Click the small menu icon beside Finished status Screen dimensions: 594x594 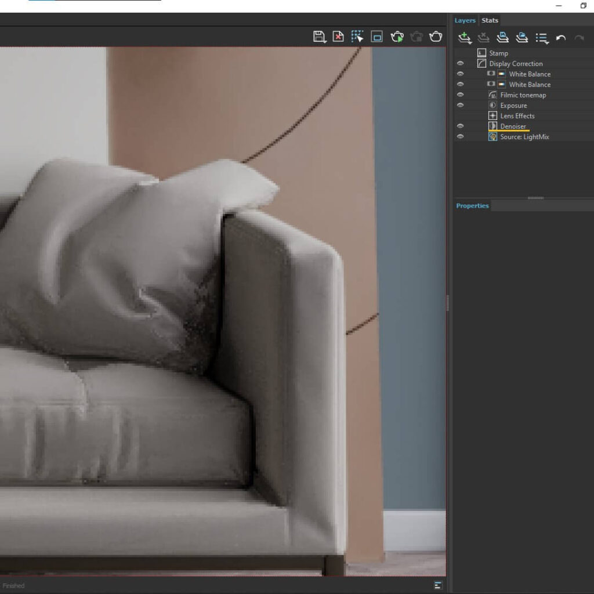pyautogui.click(x=437, y=585)
